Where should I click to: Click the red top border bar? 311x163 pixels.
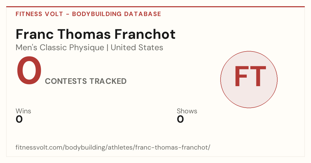point(155,7)
